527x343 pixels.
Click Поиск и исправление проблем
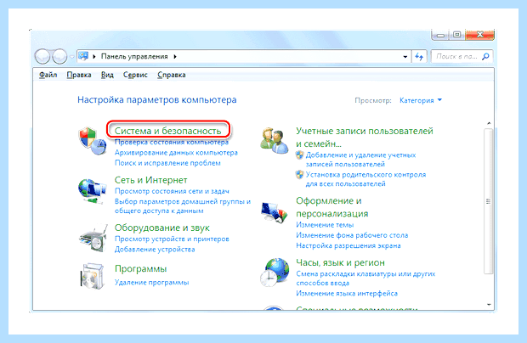(x=167, y=163)
